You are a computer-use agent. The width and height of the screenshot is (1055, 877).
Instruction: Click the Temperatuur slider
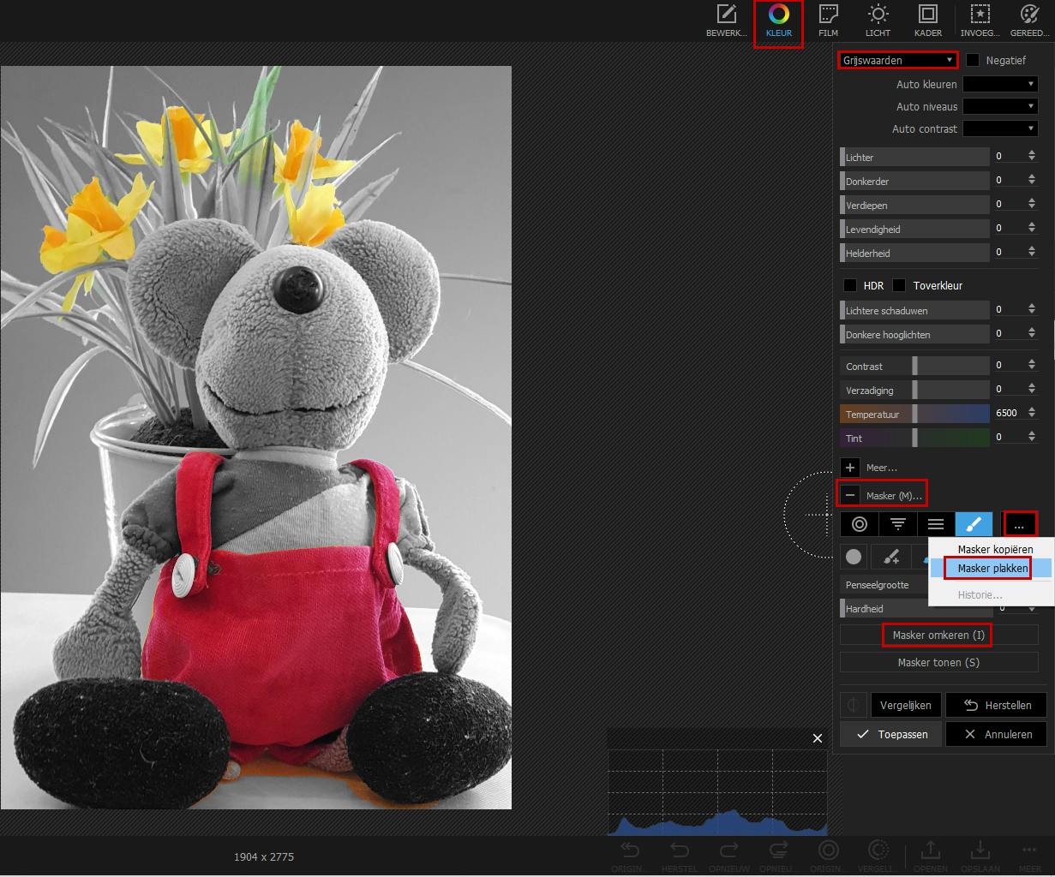point(914,414)
